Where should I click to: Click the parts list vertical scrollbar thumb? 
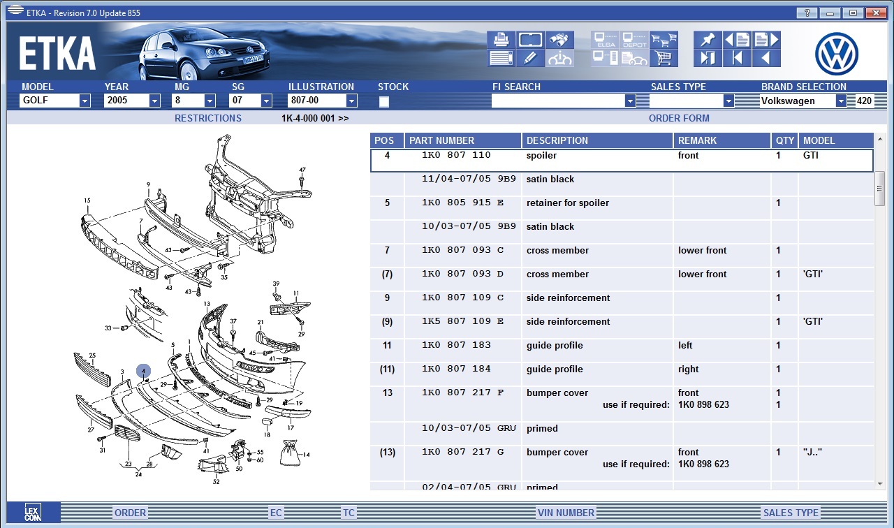point(879,188)
